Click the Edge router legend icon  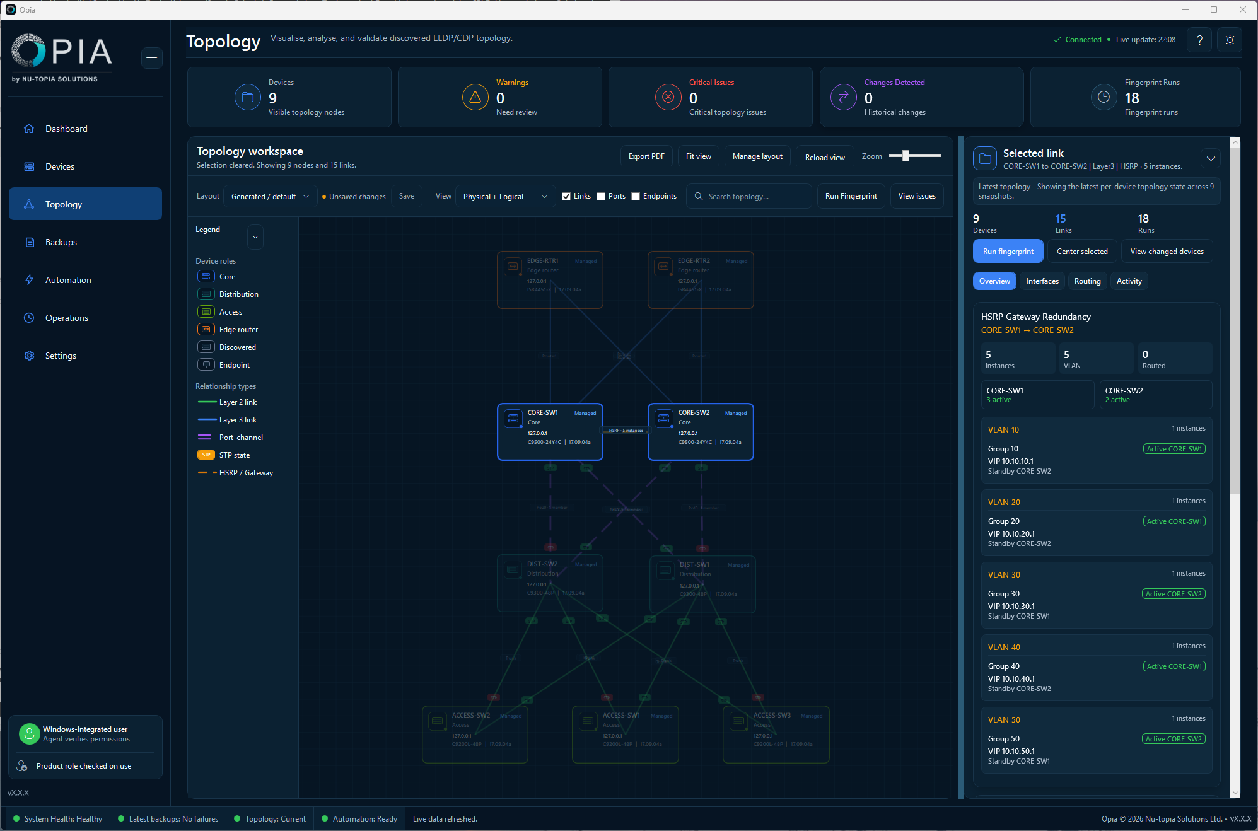(x=206, y=330)
